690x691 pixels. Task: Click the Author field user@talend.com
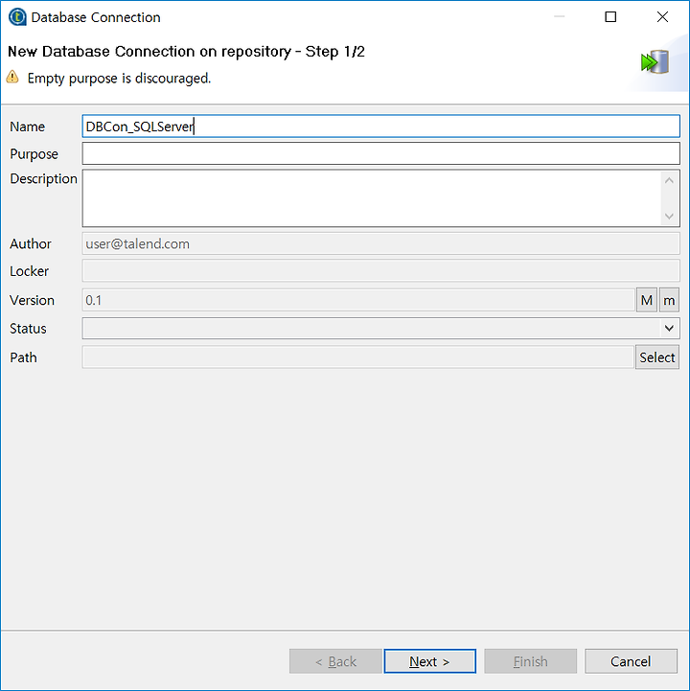(x=380, y=243)
